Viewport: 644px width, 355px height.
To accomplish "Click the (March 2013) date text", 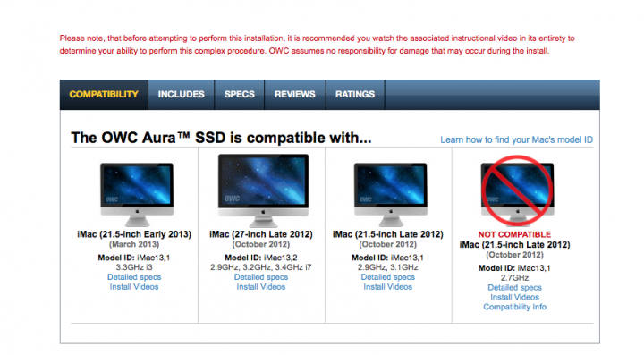I will (x=134, y=245).
